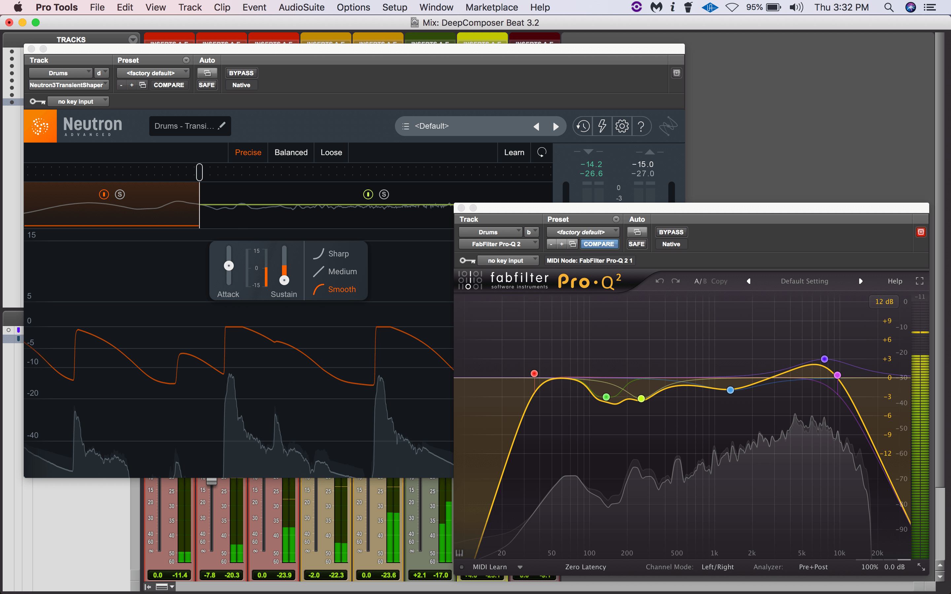
Task: Open Neutron3TransientShaper plugin selector
Action: pyautogui.click(x=69, y=85)
